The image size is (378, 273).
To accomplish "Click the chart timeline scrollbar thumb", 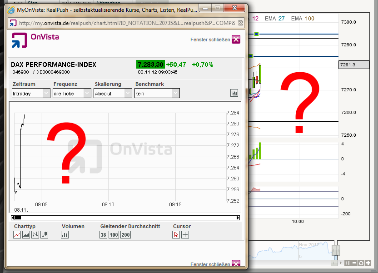I will tap(18, 218).
